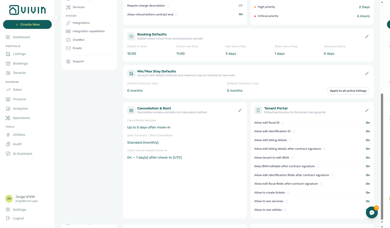Click On value of Allow to create tickets
The height and width of the screenshot is (228, 390).
click(x=368, y=193)
